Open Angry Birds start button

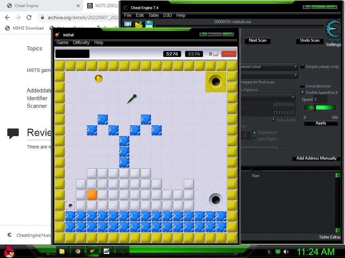[x=9, y=251]
